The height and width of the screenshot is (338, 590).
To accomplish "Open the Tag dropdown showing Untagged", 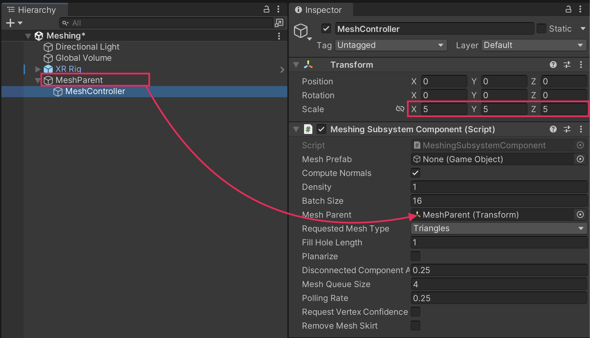I will tap(390, 45).
